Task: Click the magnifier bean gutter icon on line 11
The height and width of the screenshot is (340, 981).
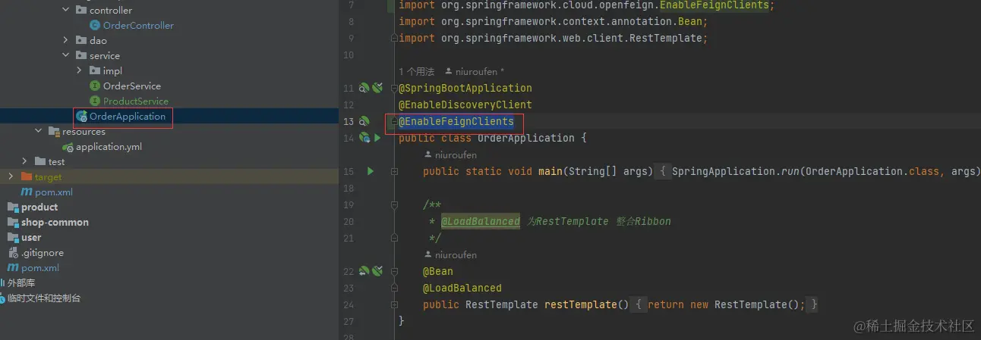Action: click(364, 88)
